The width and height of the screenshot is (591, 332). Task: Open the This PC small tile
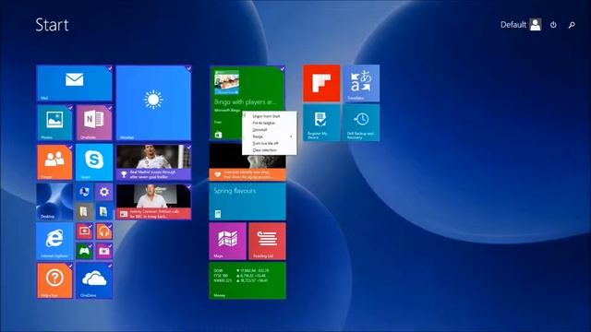click(x=84, y=192)
